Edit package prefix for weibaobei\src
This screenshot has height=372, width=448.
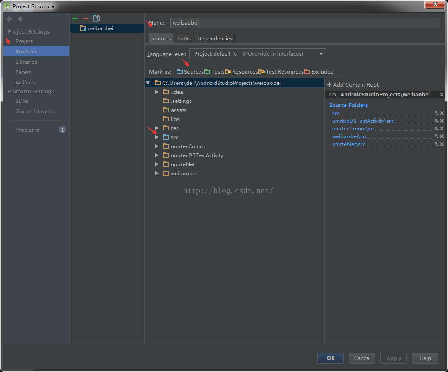[436, 136]
